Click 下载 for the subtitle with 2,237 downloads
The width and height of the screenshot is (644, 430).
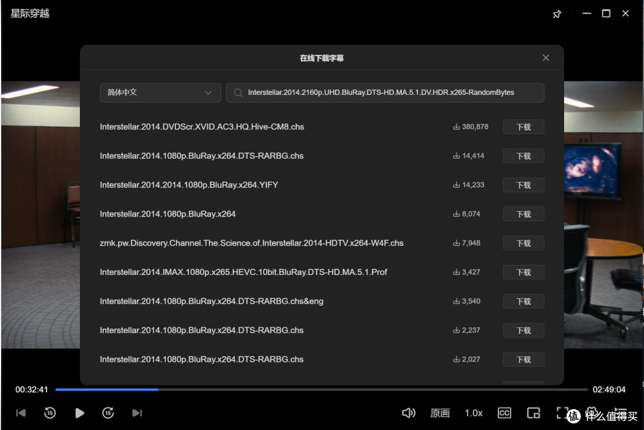coord(524,330)
